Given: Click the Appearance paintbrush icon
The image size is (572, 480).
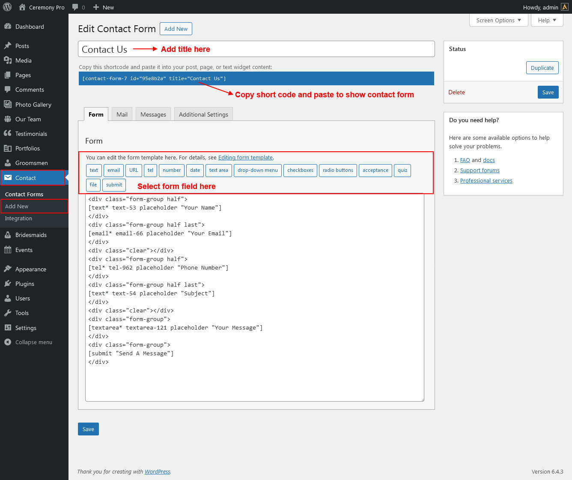Looking at the screenshot, I should [8, 269].
